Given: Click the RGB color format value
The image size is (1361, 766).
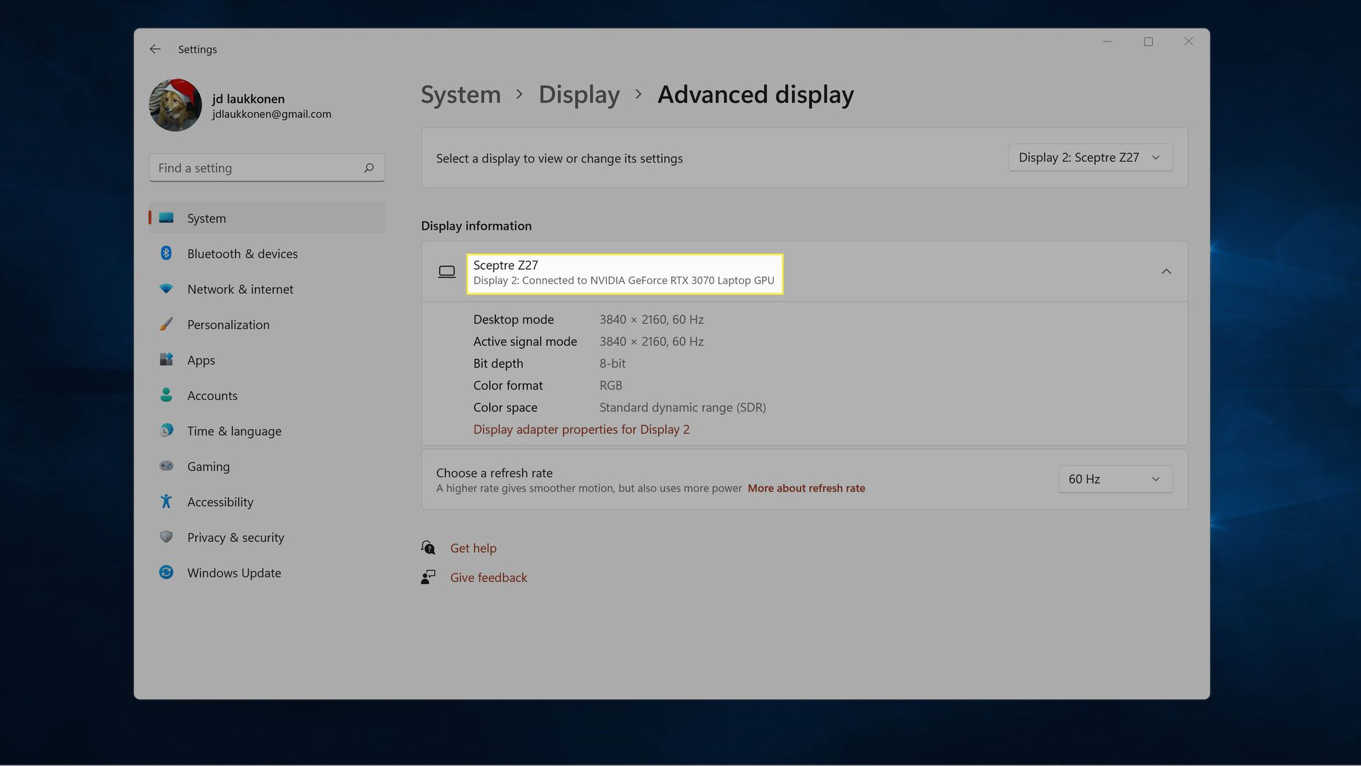Looking at the screenshot, I should point(610,385).
